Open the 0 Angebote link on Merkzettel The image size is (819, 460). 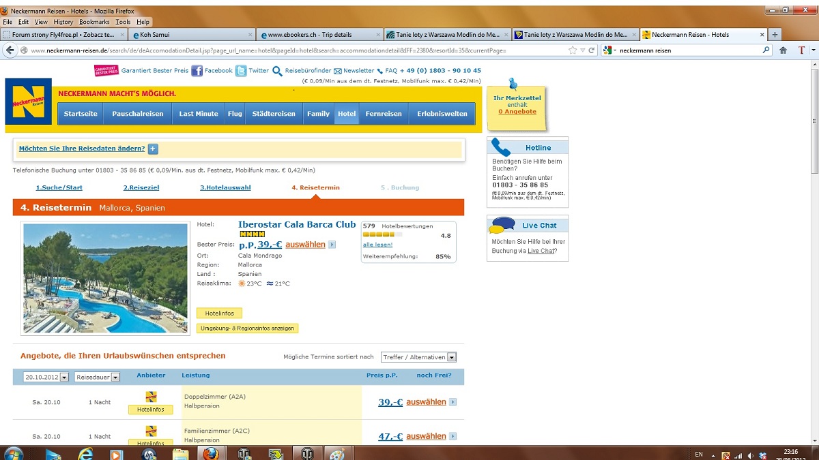pos(517,111)
